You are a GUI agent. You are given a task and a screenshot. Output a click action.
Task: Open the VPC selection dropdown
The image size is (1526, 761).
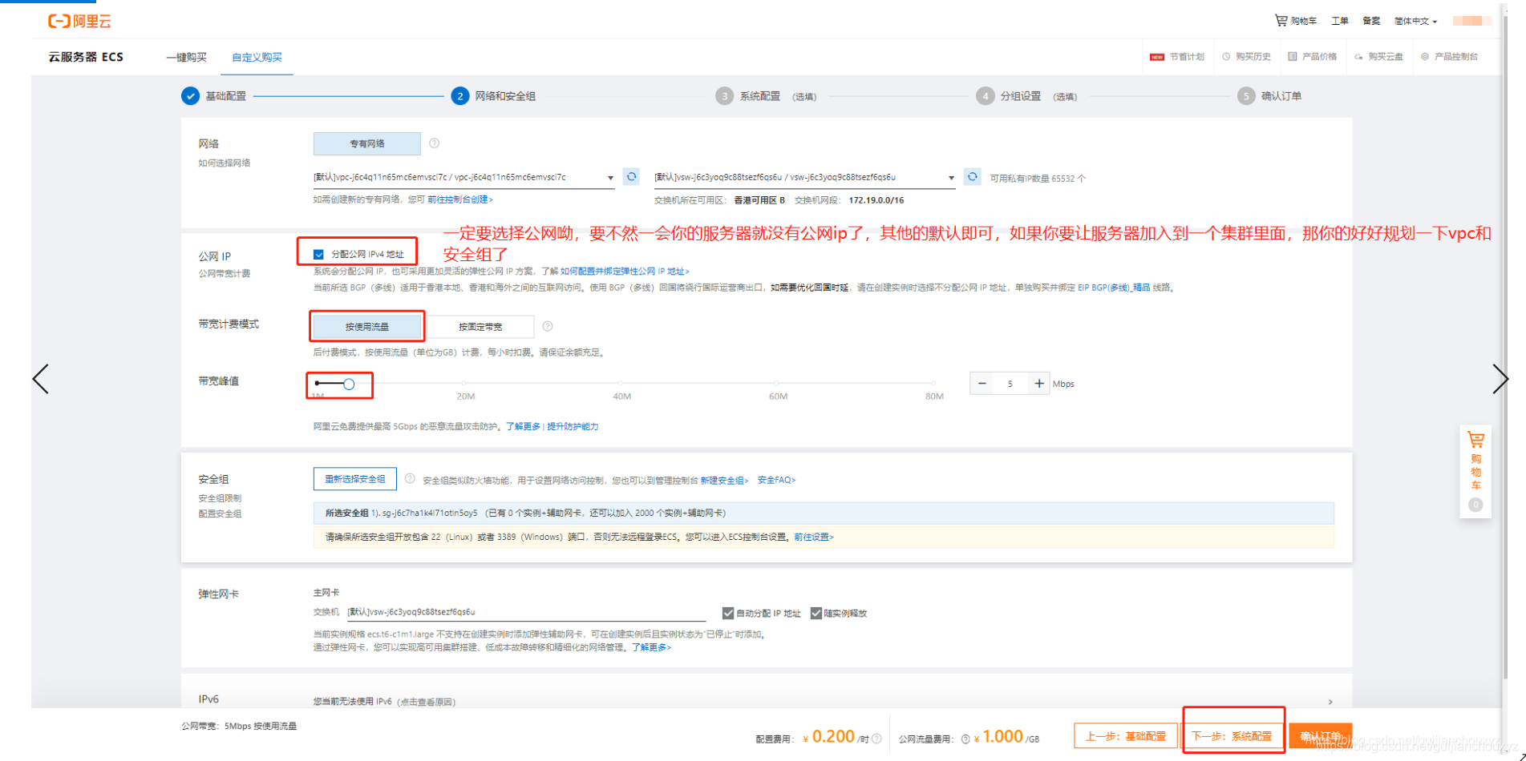click(463, 177)
